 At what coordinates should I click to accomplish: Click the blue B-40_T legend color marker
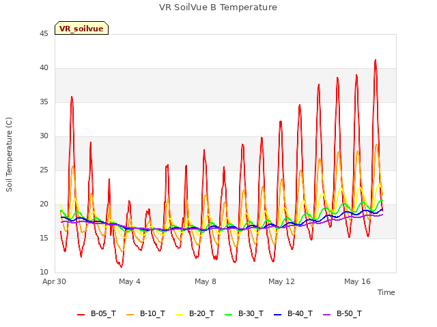(x=278, y=315)
